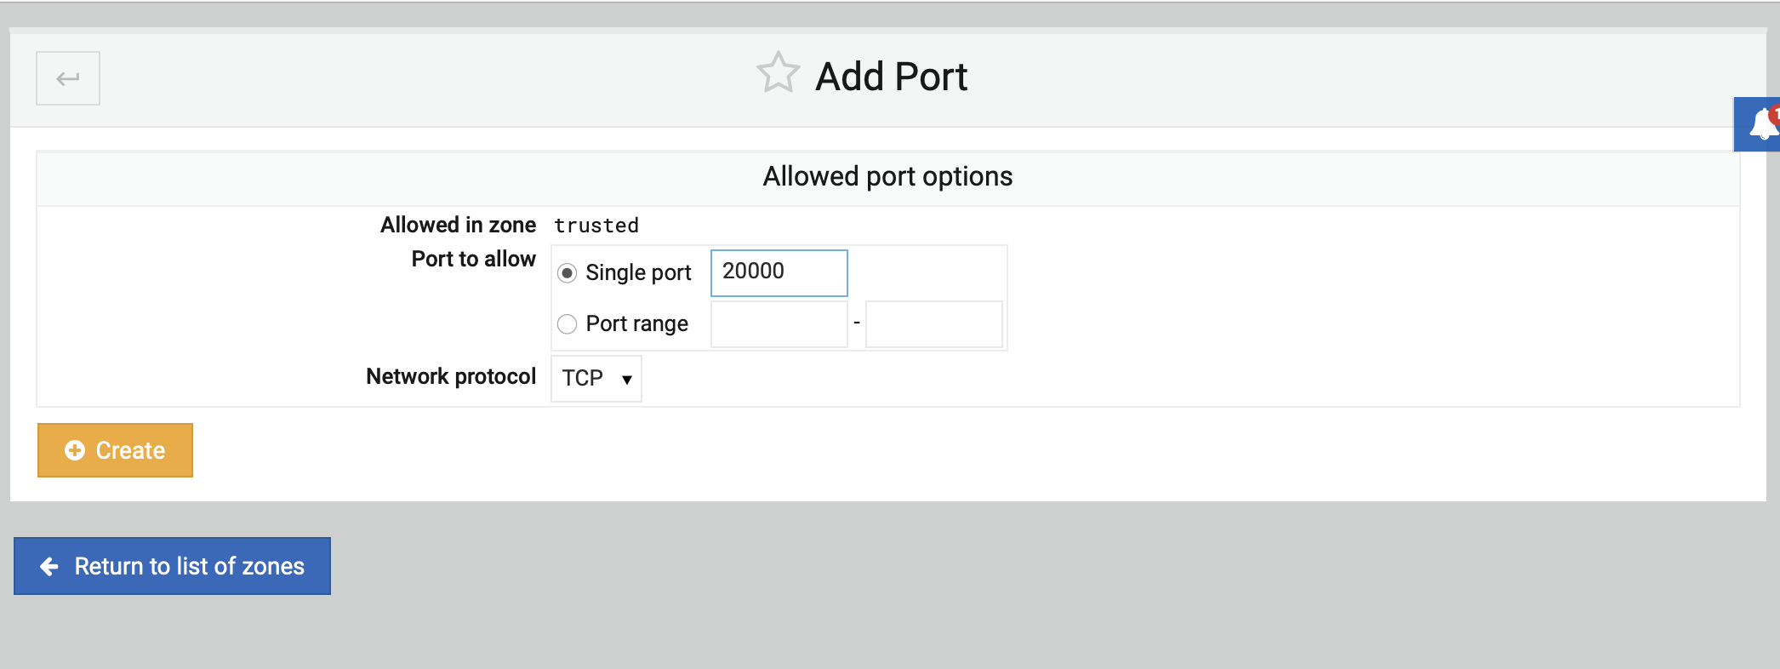The height and width of the screenshot is (669, 1780).
Task: Click the 'Network protocol' label
Action: pyautogui.click(x=451, y=377)
